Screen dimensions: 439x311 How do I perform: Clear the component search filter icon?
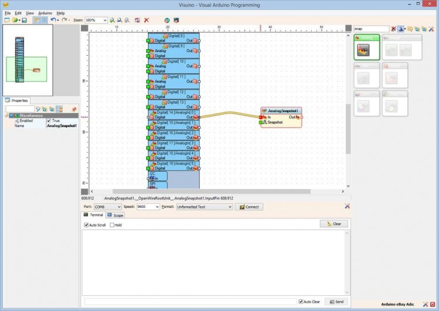tap(393, 29)
